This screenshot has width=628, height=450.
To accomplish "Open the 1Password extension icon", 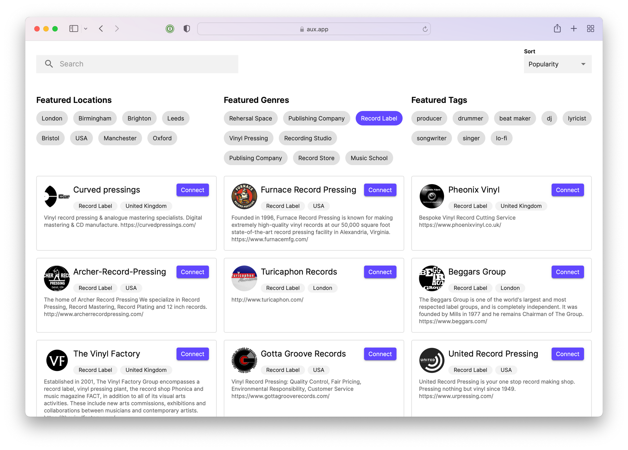I will pyautogui.click(x=170, y=29).
